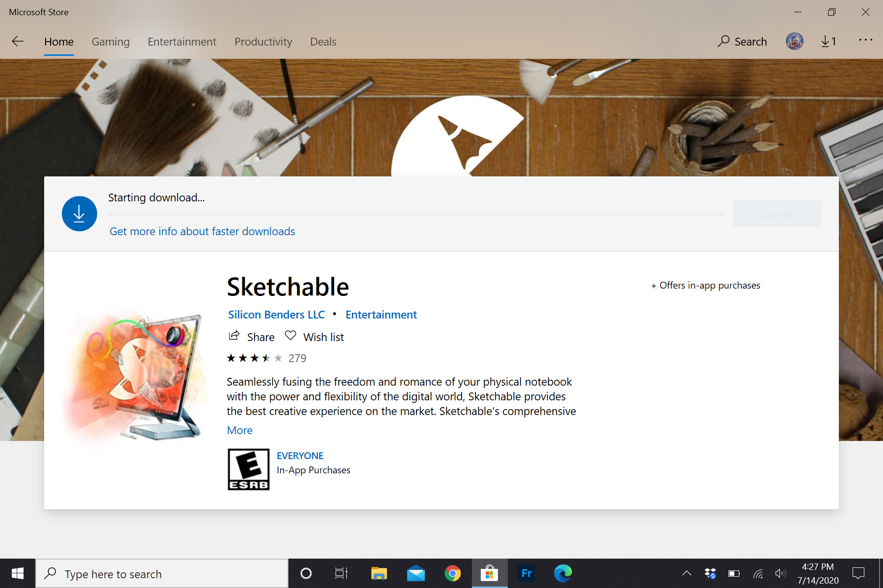Go back using the back arrow
883x588 pixels.
point(18,42)
